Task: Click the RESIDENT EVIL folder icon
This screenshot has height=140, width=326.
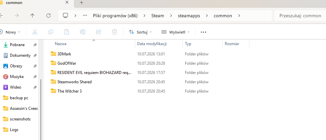Action: 53,72
